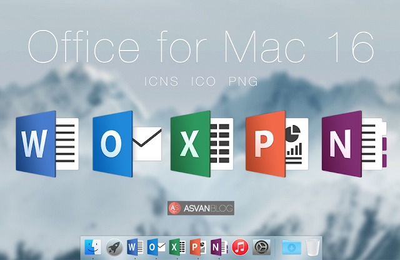Open the Downloads folder in dock
Screen dimensions: 400x260
point(292,247)
